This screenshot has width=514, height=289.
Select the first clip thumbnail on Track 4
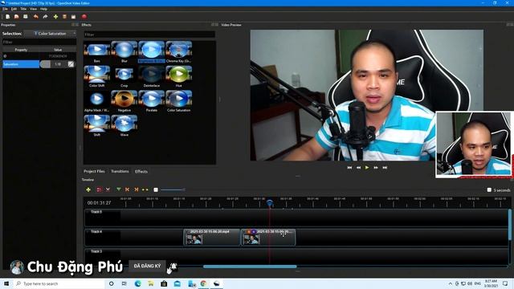pos(194,239)
